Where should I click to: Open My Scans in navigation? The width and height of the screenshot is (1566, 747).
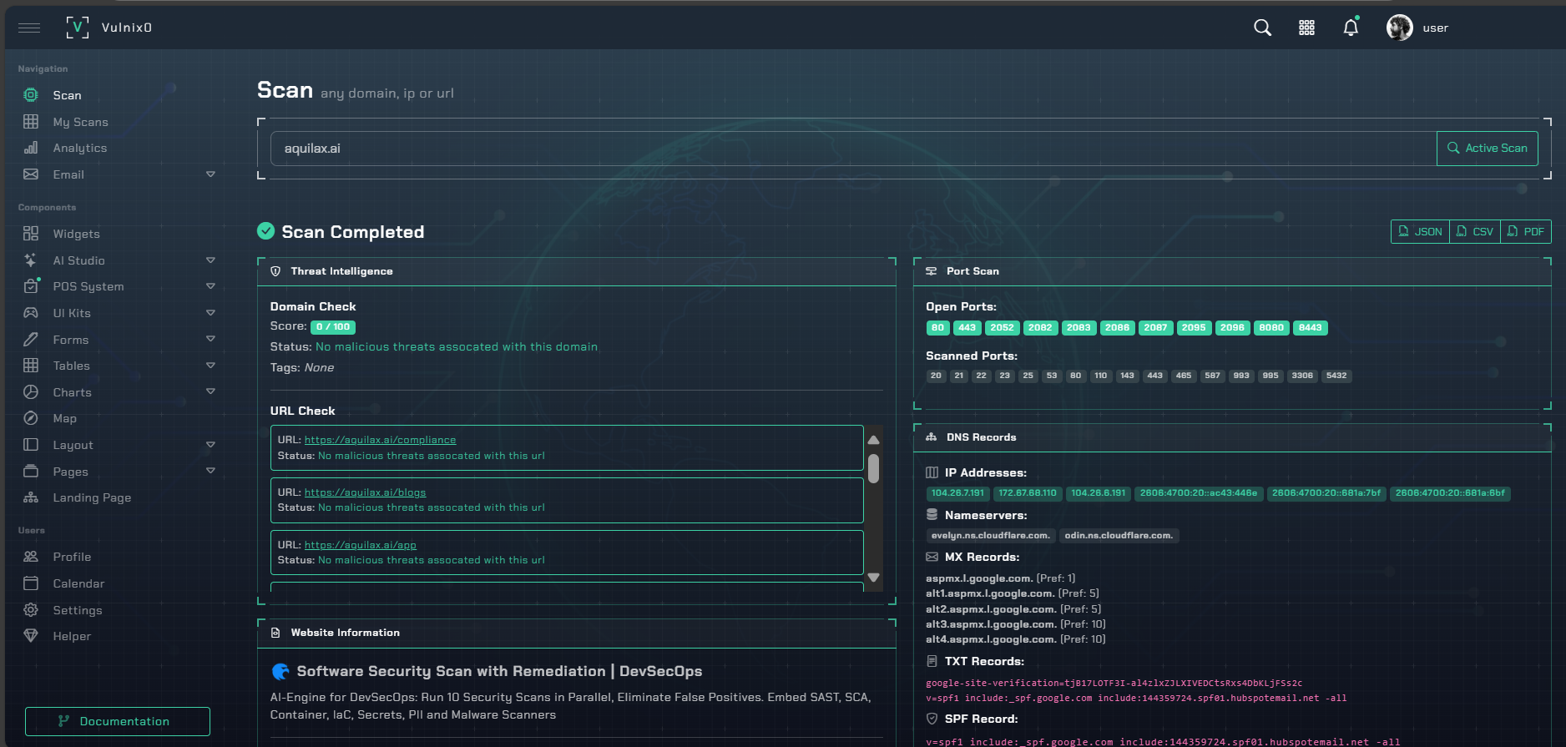(80, 122)
